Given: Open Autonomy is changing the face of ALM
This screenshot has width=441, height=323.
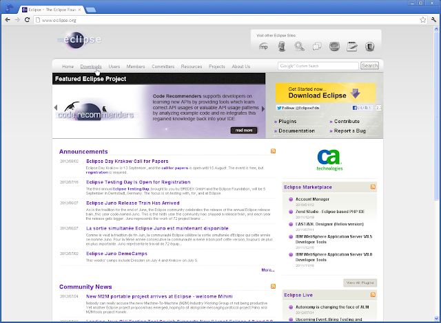Looking at the screenshot, I should point(332,307).
